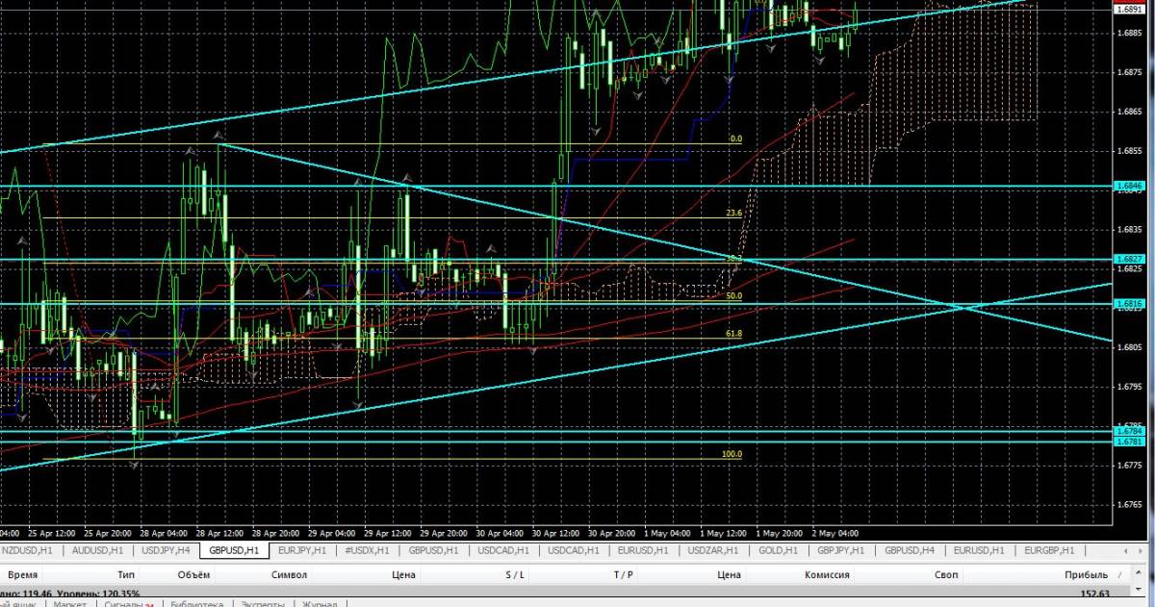Select the USDJPY,H4 chart tab

tap(167, 551)
